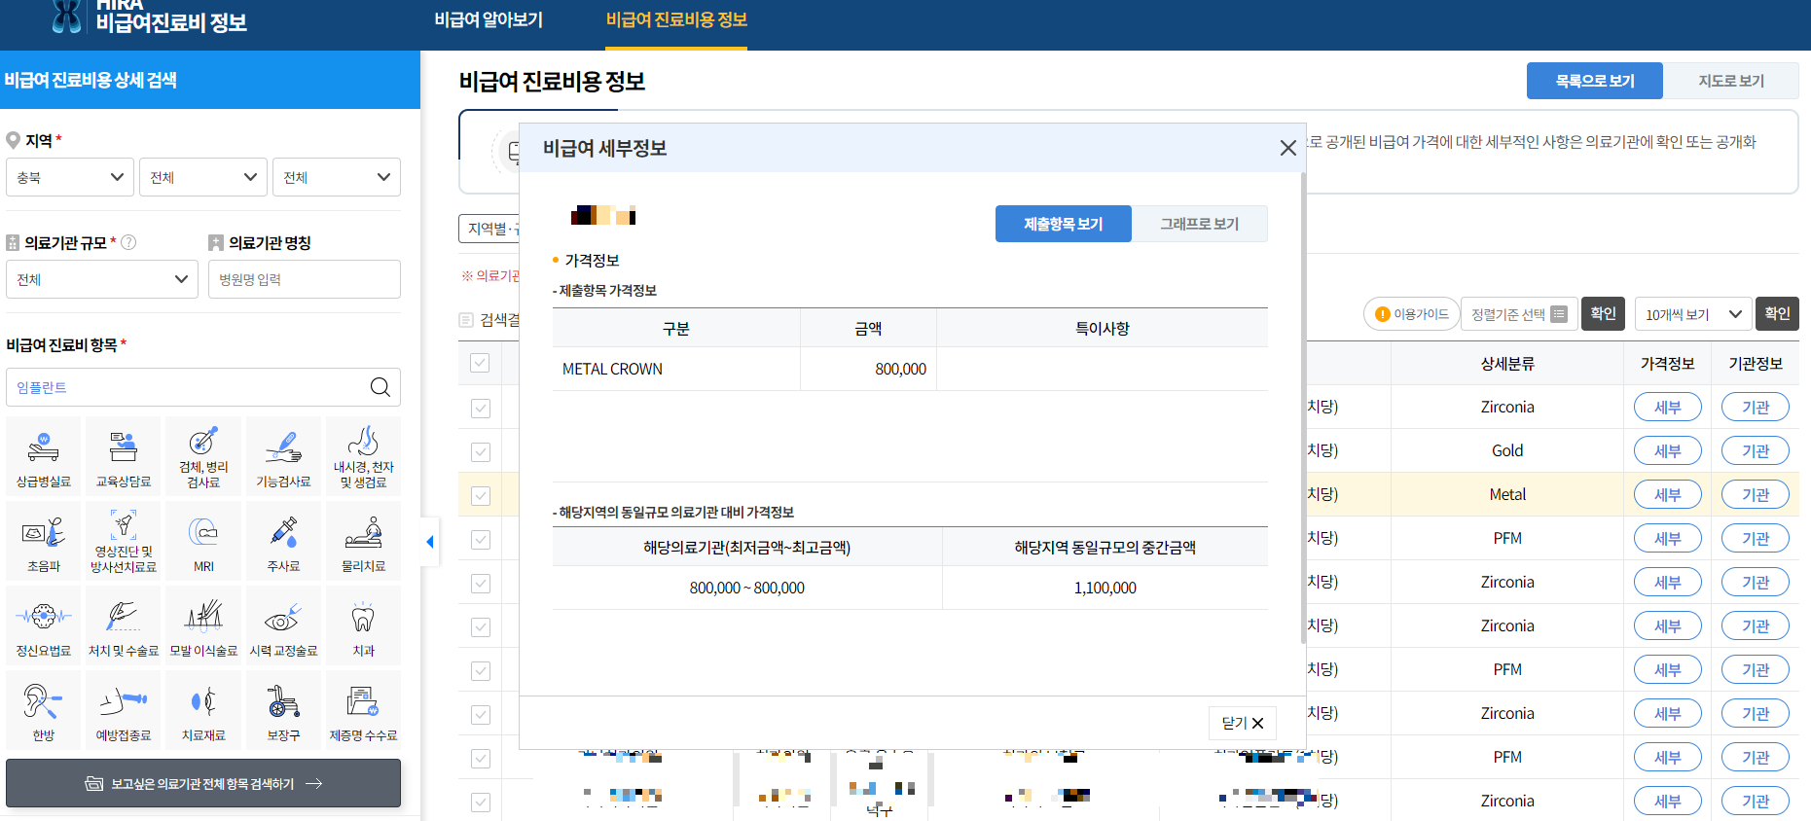This screenshot has width=1811, height=821.
Task: Select the 보장구 wheelchair icon
Action: (283, 710)
